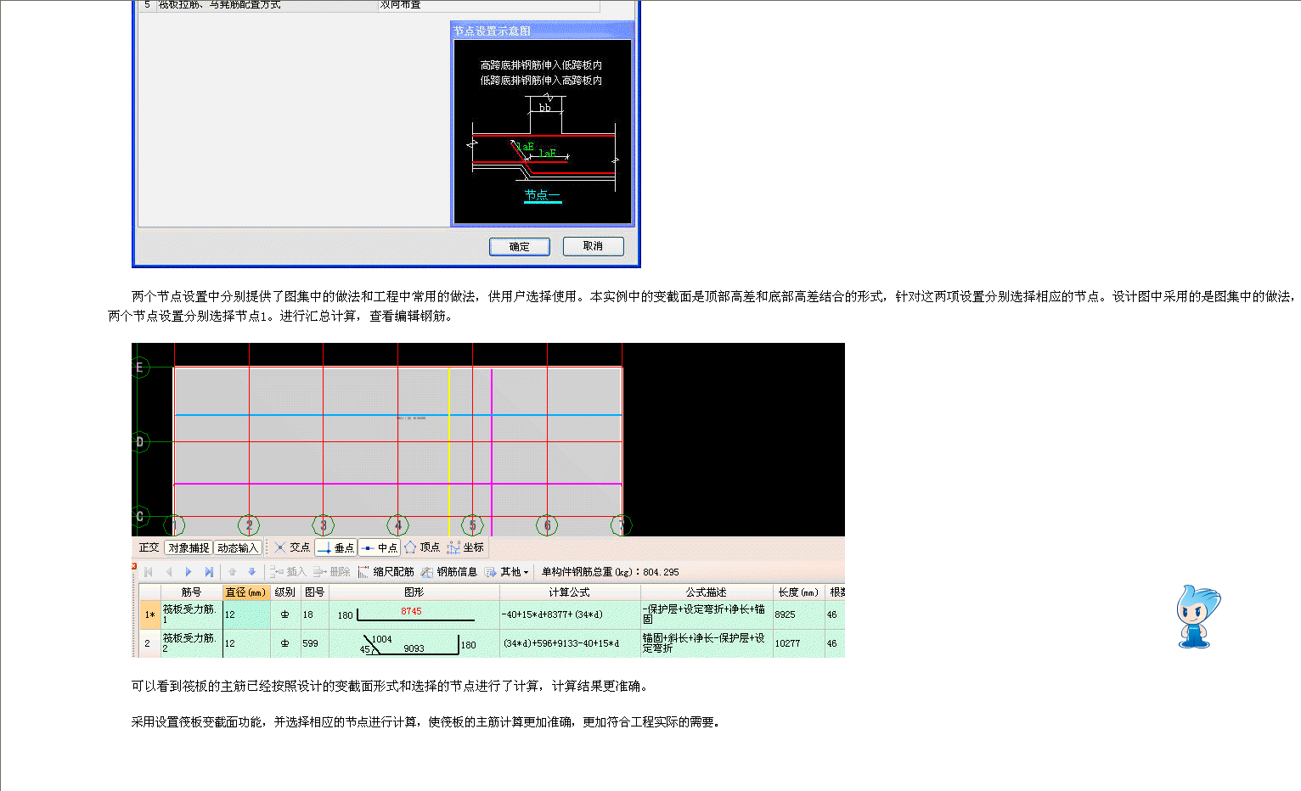Click the 公式描述 column header
Image resolution: width=1301 pixels, height=791 pixels.
706,592
